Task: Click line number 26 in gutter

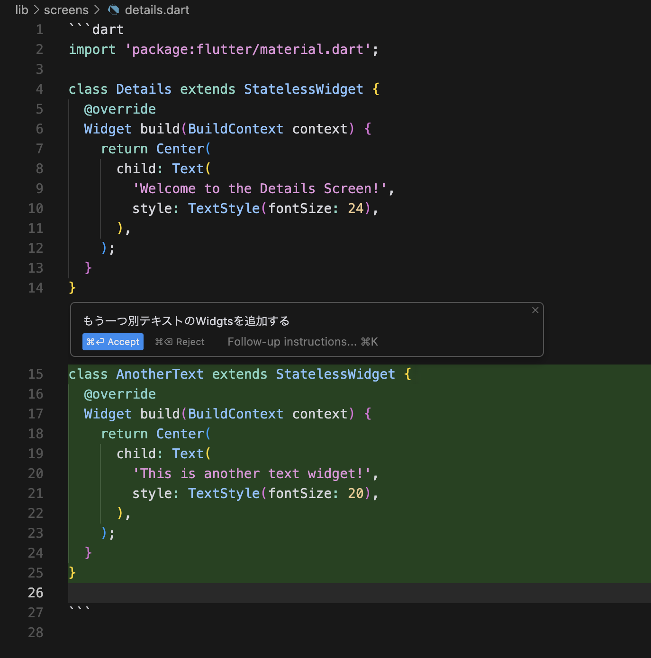Action: pyautogui.click(x=36, y=593)
